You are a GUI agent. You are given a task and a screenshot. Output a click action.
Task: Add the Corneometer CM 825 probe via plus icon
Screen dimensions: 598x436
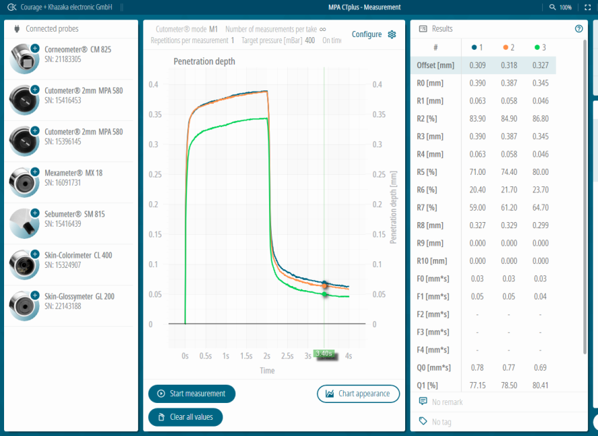(35, 49)
